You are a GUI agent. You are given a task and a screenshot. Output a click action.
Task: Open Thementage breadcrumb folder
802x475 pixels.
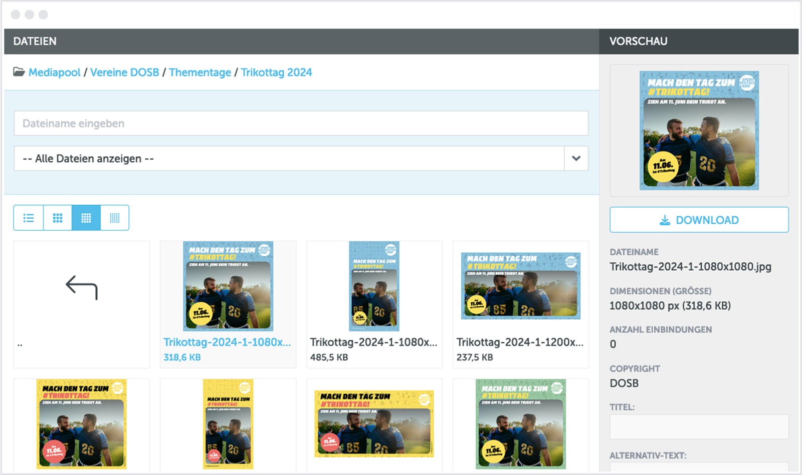(x=200, y=73)
